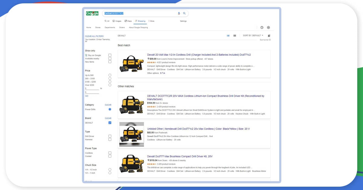
Task: Clear the Brand filter
Action: point(108,118)
